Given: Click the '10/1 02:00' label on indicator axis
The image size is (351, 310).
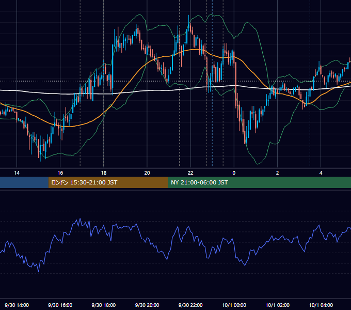Looking at the screenshot, I should [x=277, y=305].
